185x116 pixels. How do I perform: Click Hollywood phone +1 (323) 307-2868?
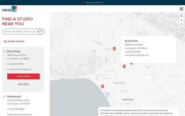15,109
